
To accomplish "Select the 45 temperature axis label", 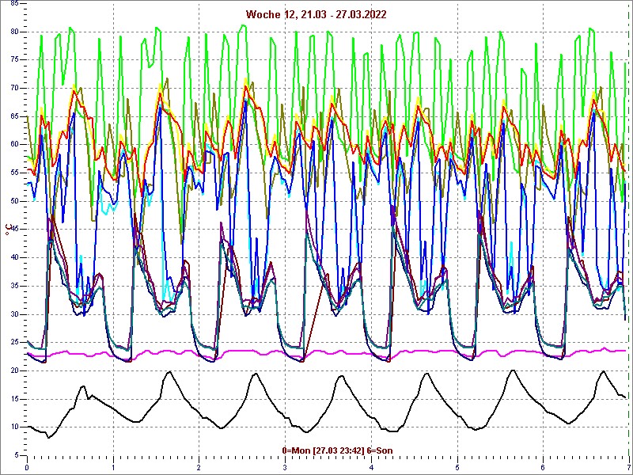I will [13, 230].
